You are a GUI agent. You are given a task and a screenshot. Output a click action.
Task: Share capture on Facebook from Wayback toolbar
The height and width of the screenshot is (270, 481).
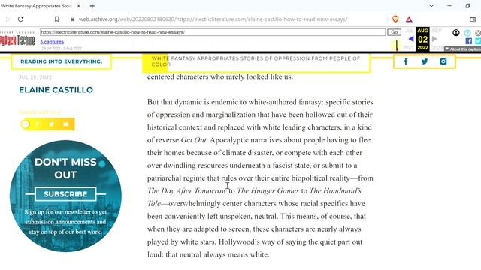click(x=468, y=41)
